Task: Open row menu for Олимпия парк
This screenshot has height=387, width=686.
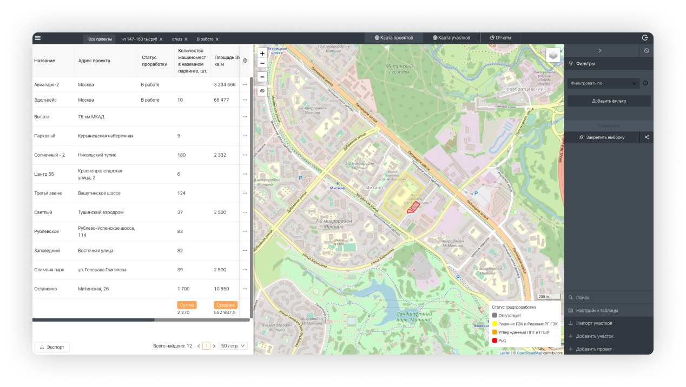Action: [x=245, y=270]
